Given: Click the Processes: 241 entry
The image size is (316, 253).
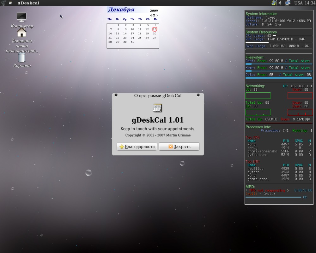Looking at the screenshot, I should click(x=275, y=131).
